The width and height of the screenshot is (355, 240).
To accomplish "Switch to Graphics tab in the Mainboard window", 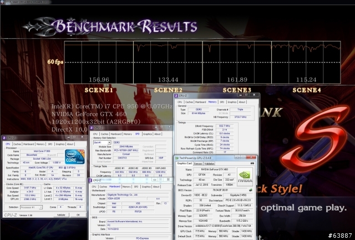I will coord(146,187).
